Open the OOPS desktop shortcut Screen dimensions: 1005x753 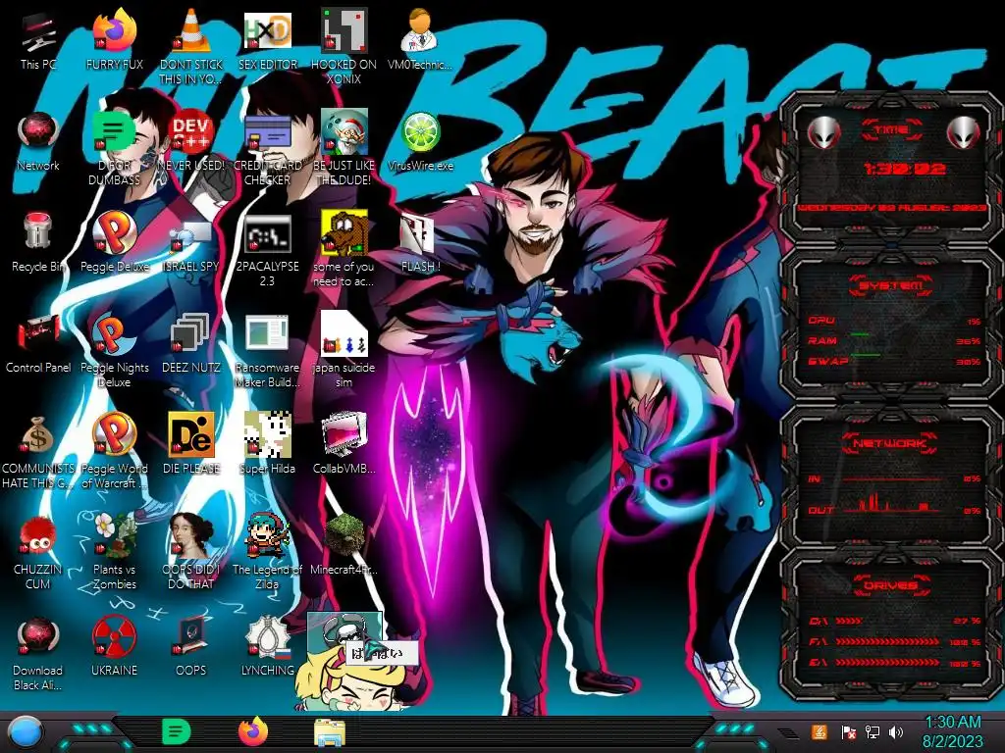pos(191,647)
